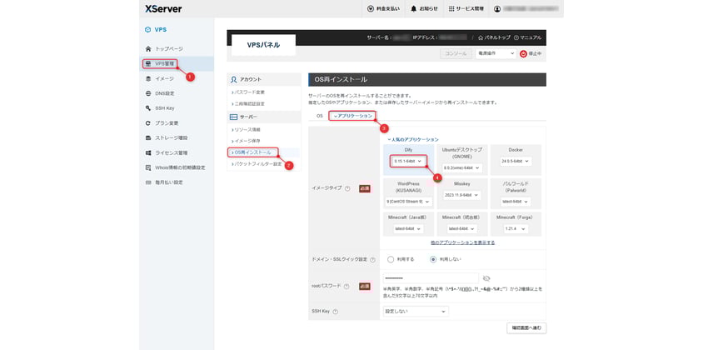Click the XServer logo

(163, 9)
